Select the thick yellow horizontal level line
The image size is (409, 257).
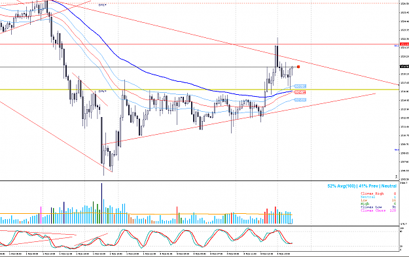tap(200, 90)
